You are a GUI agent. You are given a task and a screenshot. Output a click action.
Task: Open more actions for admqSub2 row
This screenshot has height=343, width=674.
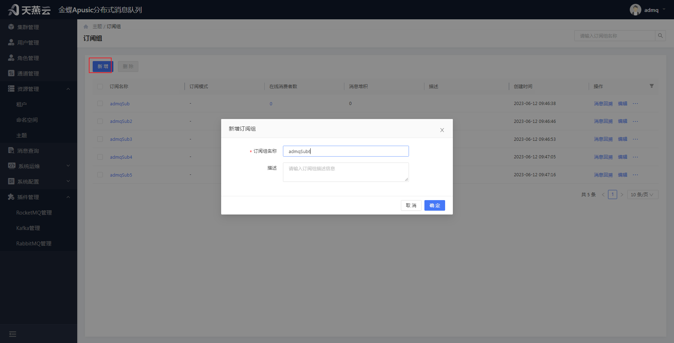pyautogui.click(x=635, y=121)
